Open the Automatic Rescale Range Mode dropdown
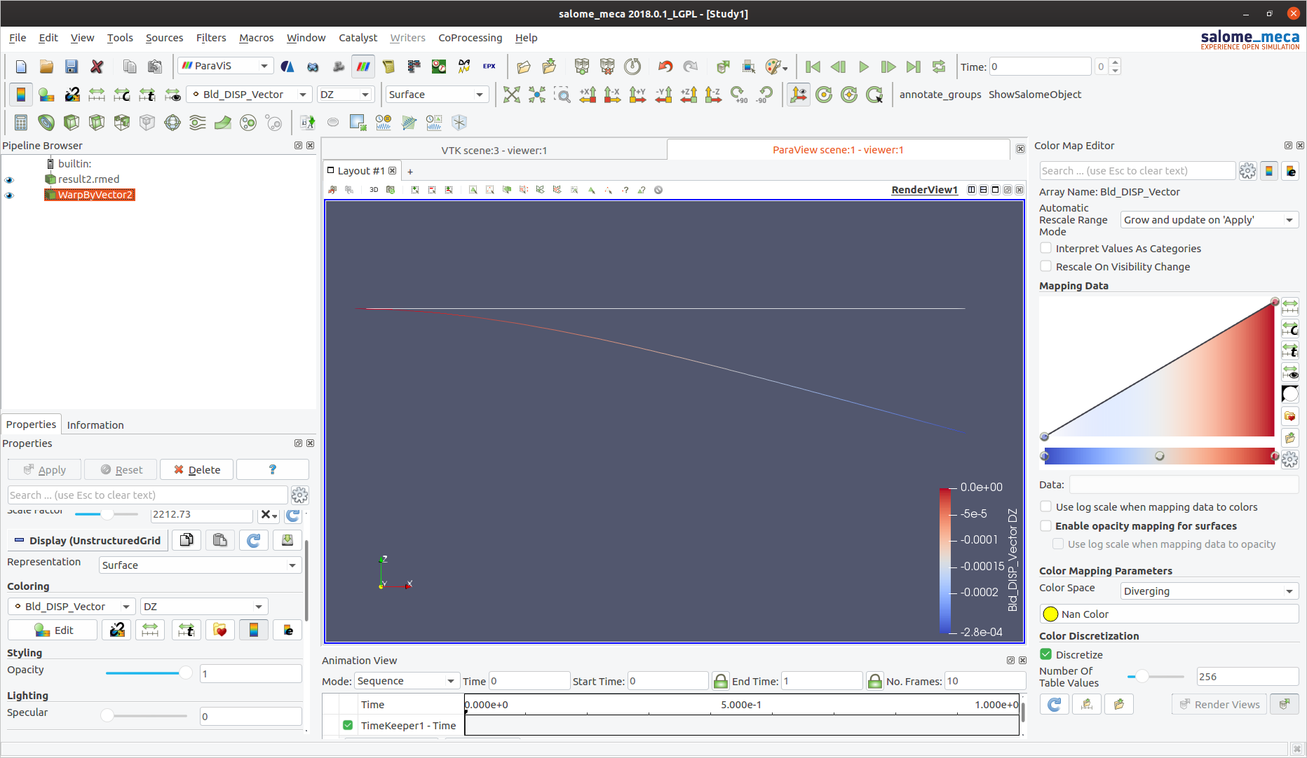 tap(1209, 220)
